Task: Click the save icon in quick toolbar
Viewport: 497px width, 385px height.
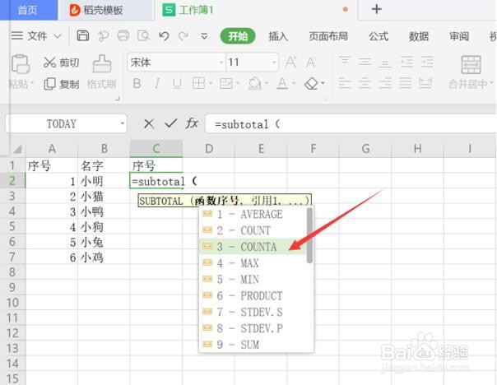Action: [83, 36]
